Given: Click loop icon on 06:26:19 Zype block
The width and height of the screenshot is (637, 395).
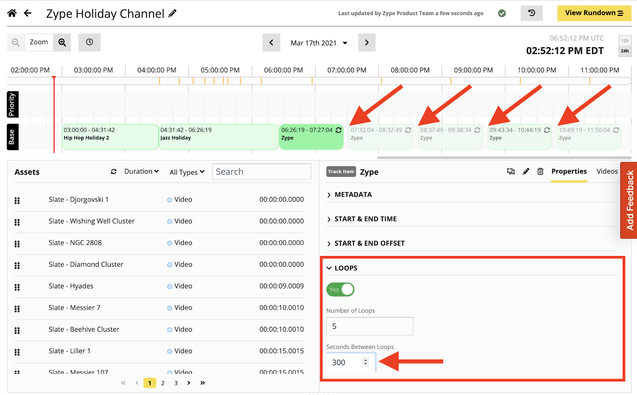Looking at the screenshot, I should (338, 130).
